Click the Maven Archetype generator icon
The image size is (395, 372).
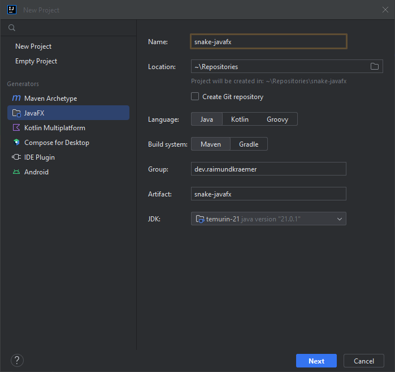(16, 99)
